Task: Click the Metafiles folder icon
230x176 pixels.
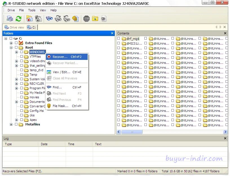Action: pos(21,124)
